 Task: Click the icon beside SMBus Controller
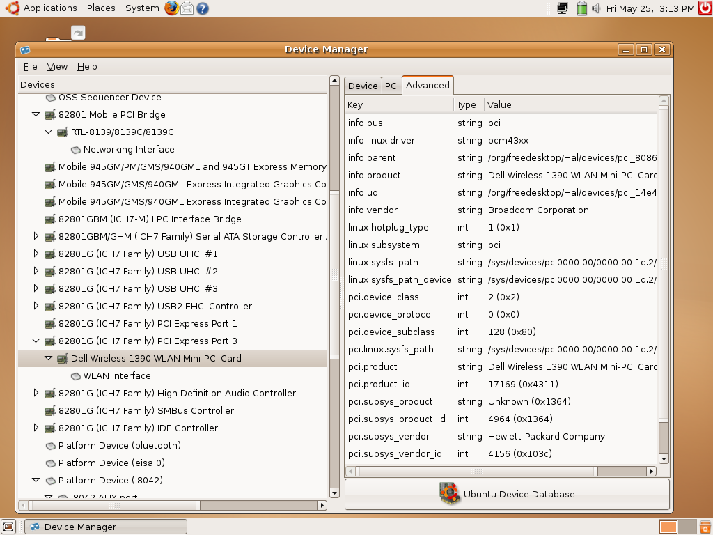click(x=50, y=411)
